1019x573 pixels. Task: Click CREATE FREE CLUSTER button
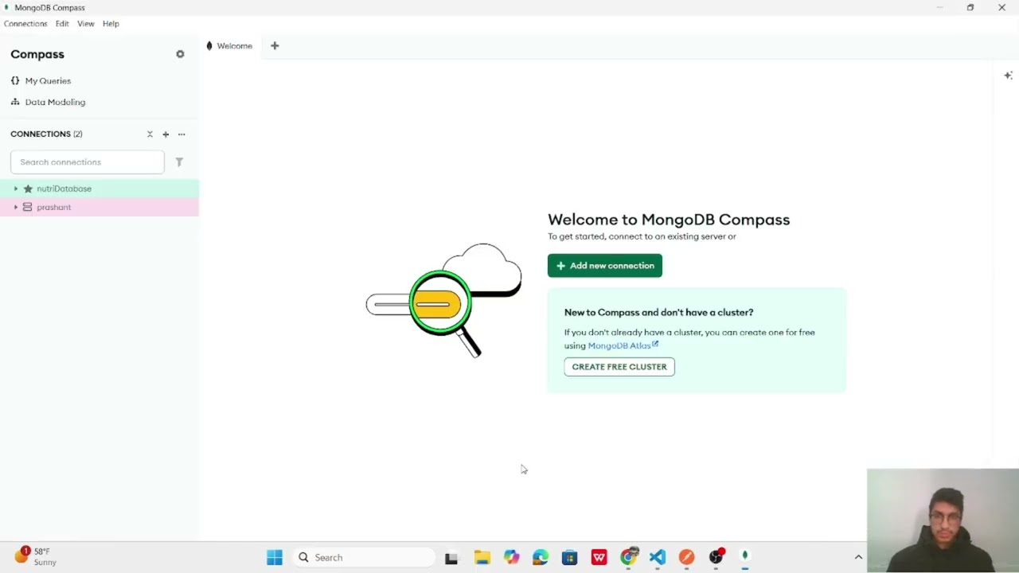[x=619, y=367]
